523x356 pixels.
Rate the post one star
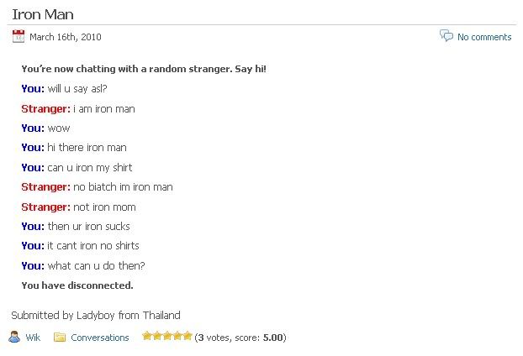tap(147, 336)
